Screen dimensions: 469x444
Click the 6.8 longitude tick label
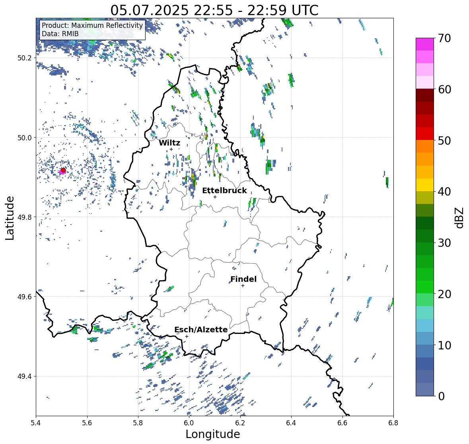[393, 423]
